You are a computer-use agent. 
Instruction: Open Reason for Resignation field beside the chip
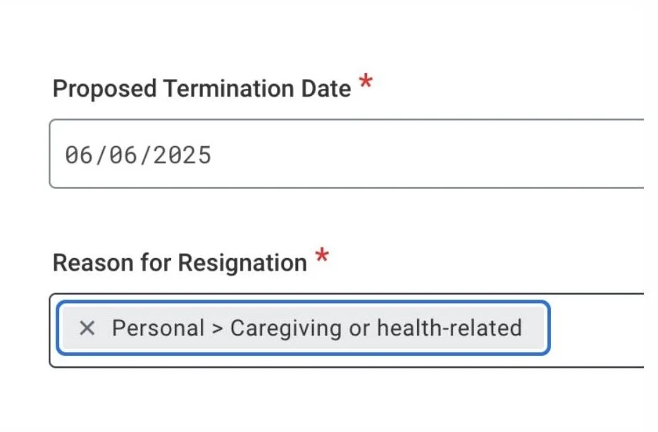(x=596, y=330)
